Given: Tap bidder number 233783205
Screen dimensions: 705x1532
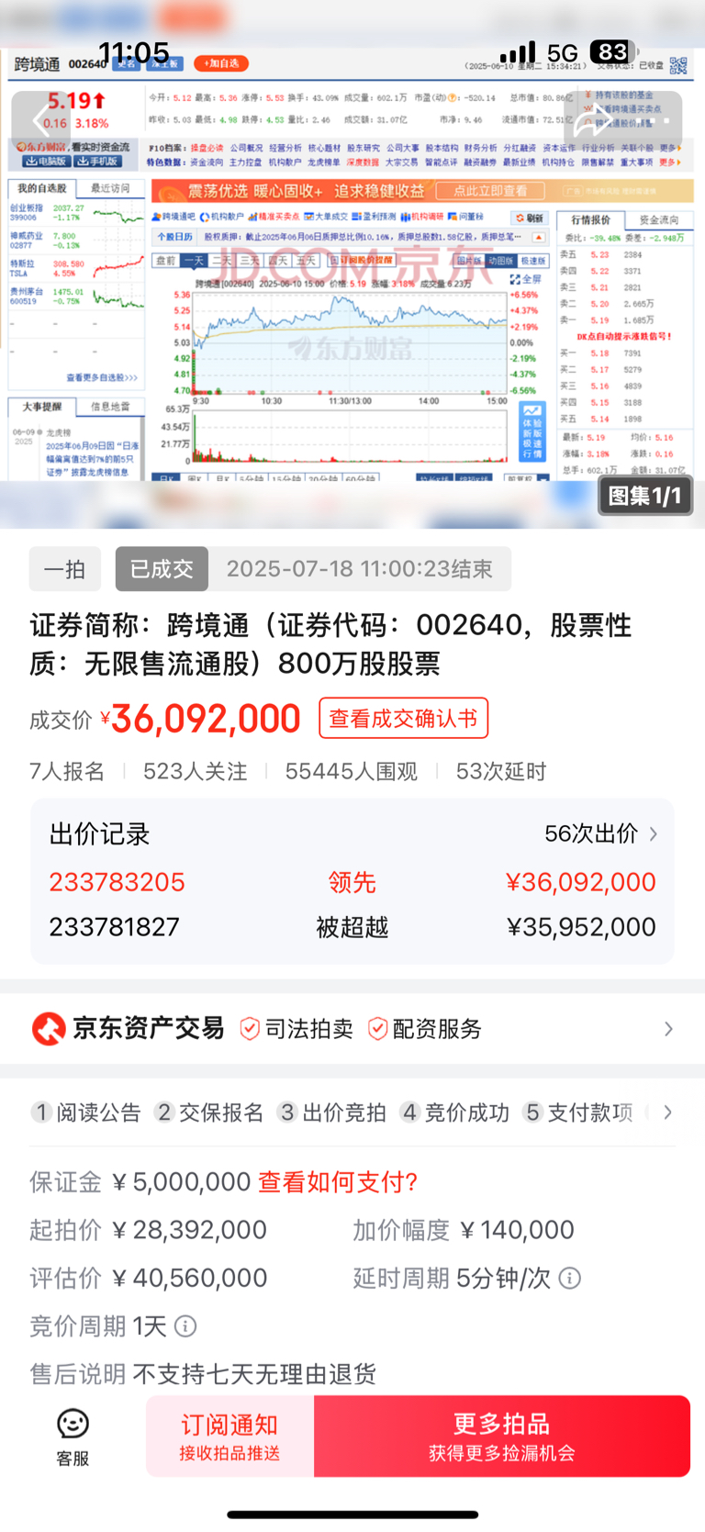Looking at the screenshot, I should pos(117,882).
